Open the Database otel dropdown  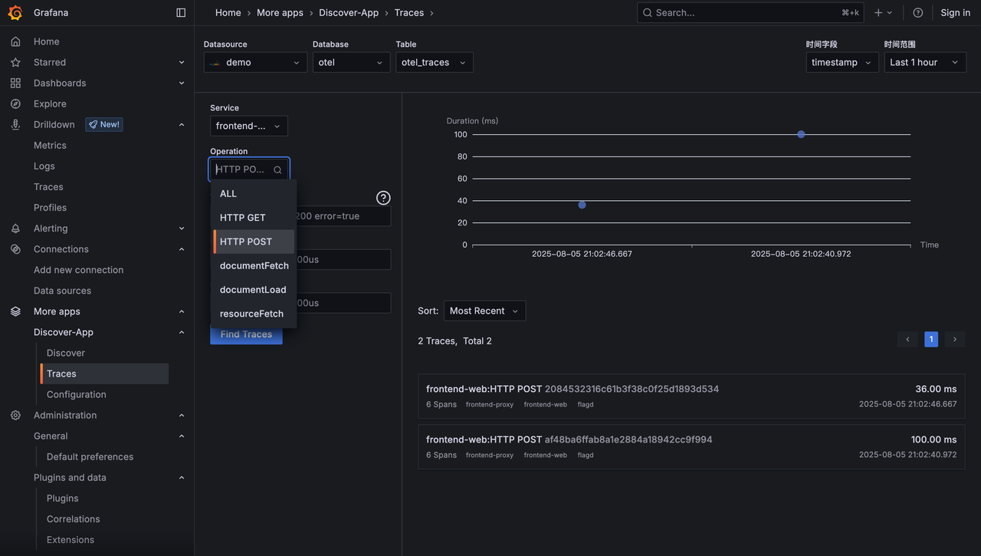click(x=352, y=62)
